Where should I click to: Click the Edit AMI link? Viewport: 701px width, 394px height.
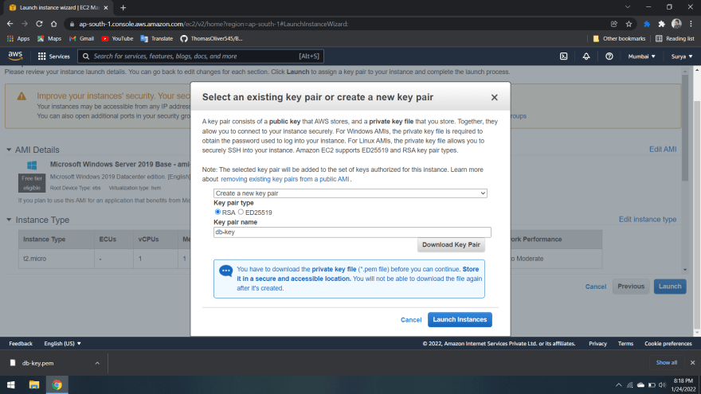pyautogui.click(x=663, y=149)
